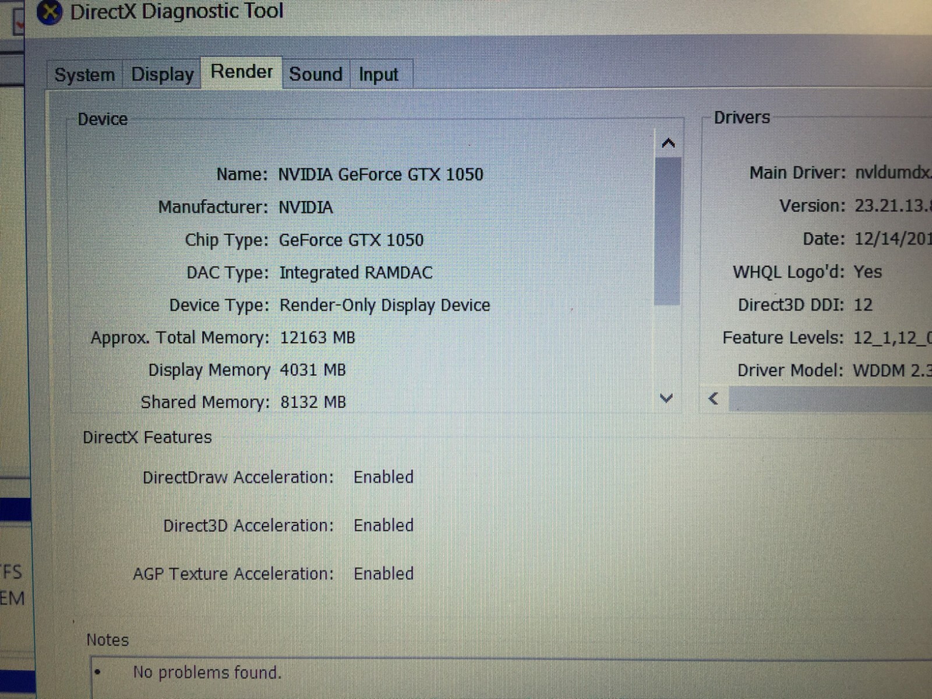This screenshot has width=932, height=699.
Task: Click the 'No problems found.' note
Action: point(207,672)
